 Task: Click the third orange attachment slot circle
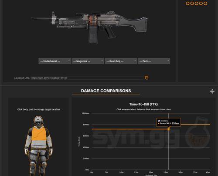click(197, 3)
